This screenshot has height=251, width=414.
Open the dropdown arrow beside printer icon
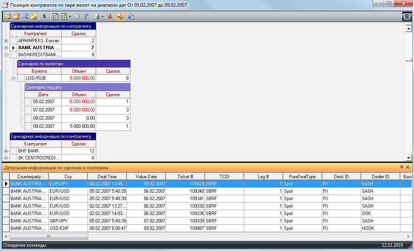pyautogui.click(x=102, y=17)
